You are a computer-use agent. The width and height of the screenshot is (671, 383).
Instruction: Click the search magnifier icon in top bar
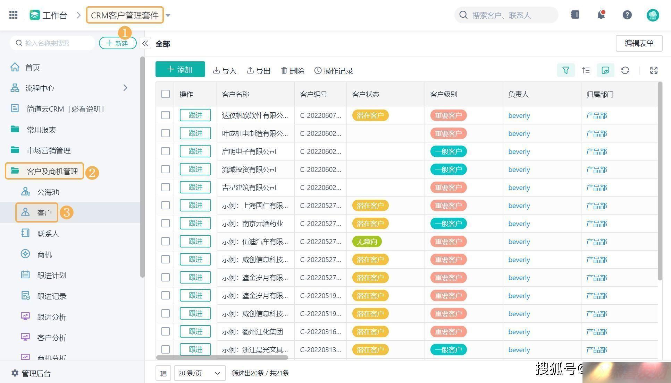click(x=463, y=15)
